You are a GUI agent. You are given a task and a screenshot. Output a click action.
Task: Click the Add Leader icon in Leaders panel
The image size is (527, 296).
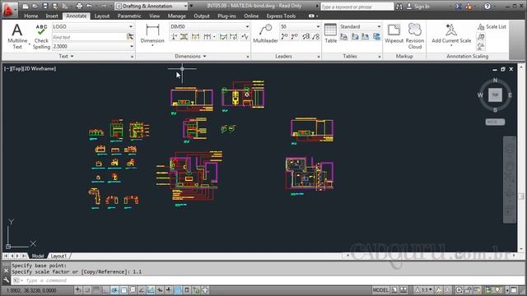[285, 36]
